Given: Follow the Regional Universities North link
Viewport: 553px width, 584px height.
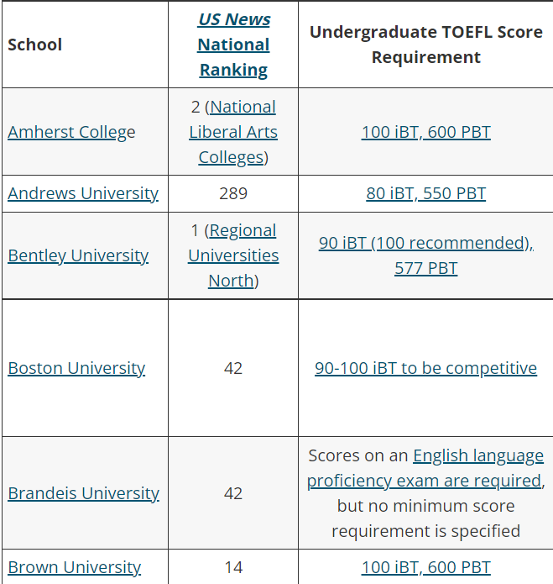Looking at the screenshot, I should tap(233, 255).
